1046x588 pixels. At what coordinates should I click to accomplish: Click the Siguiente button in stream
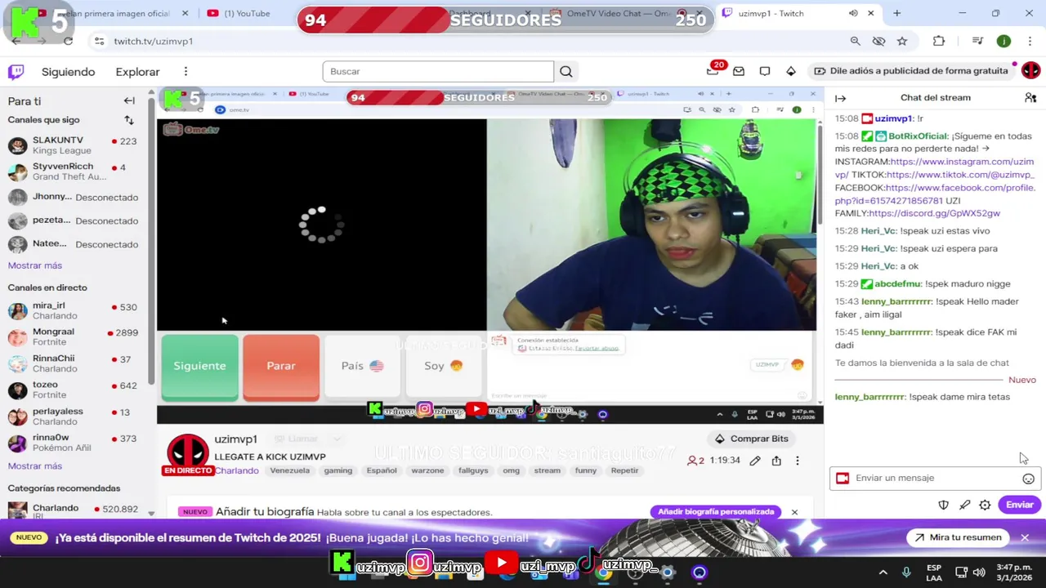coord(199,367)
